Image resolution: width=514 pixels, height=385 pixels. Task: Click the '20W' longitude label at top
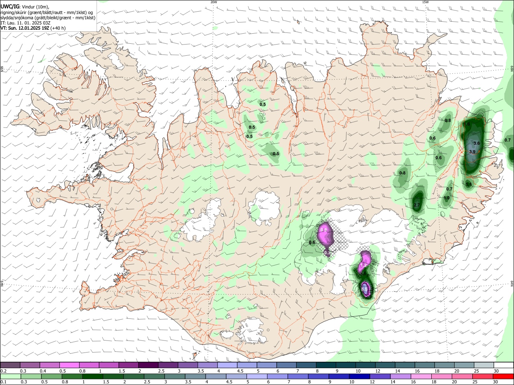pos(214,2)
